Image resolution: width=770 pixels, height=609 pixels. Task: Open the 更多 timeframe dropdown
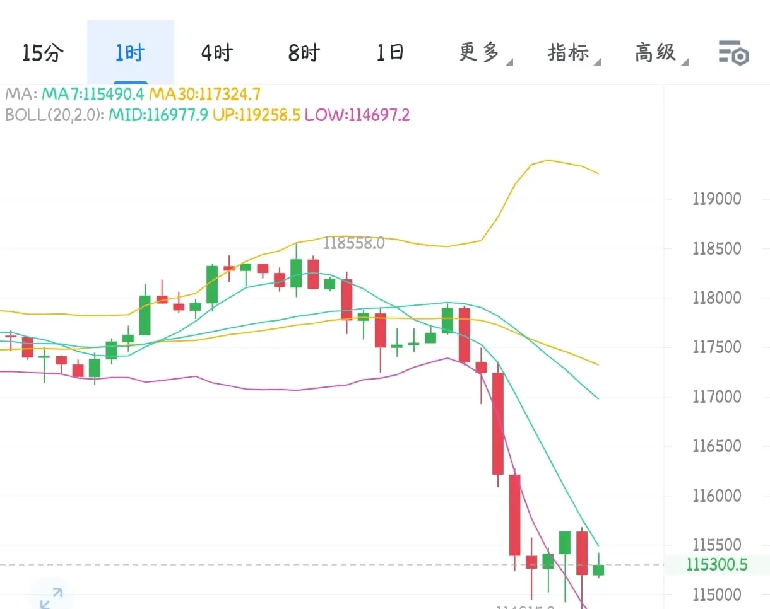coord(485,53)
